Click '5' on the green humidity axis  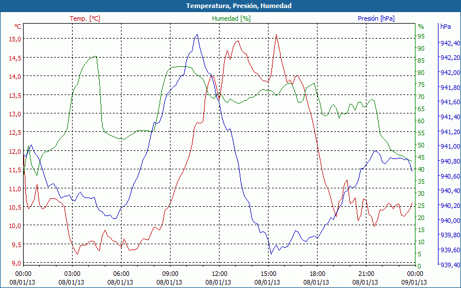pyautogui.click(x=420, y=254)
